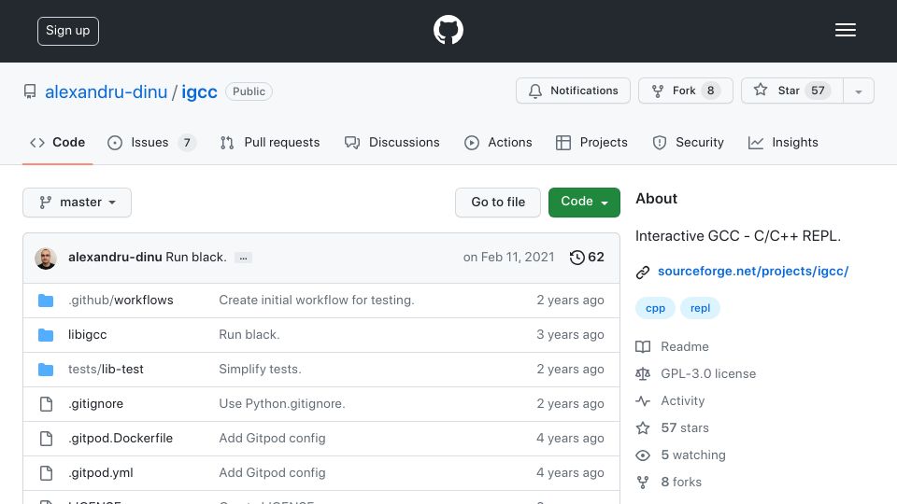Click file icon beside .gitpod.yml

coord(46,473)
